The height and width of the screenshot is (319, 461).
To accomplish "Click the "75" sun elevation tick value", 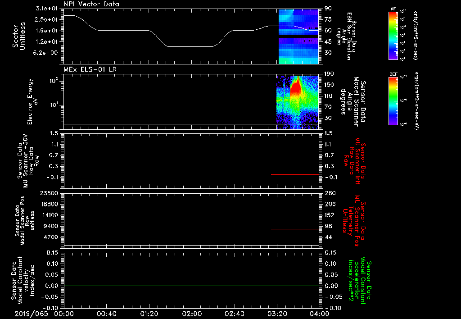I will [328, 19].
